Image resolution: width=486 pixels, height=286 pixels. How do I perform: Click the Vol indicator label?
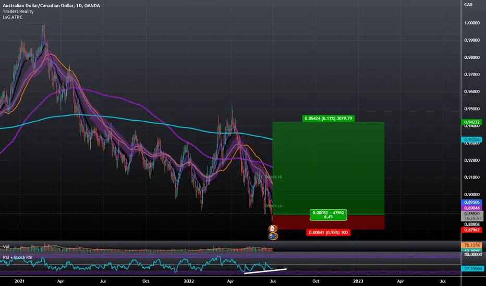click(6, 246)
